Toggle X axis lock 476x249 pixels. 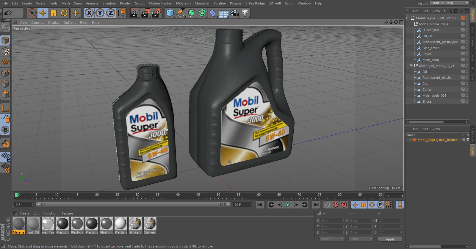(89, 13)
